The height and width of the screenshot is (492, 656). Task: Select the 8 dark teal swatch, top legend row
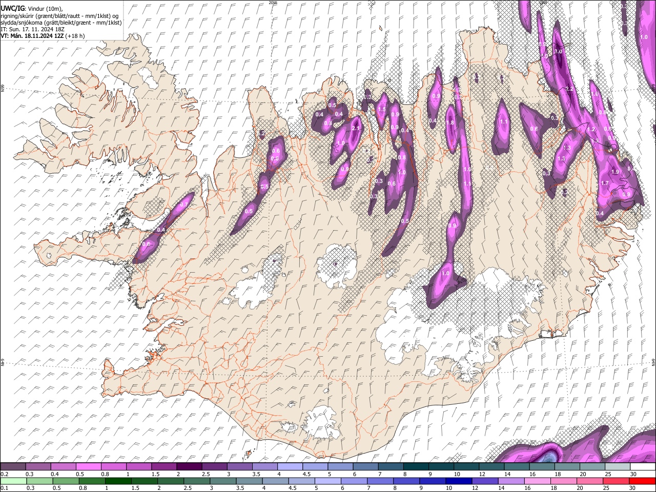416,466
